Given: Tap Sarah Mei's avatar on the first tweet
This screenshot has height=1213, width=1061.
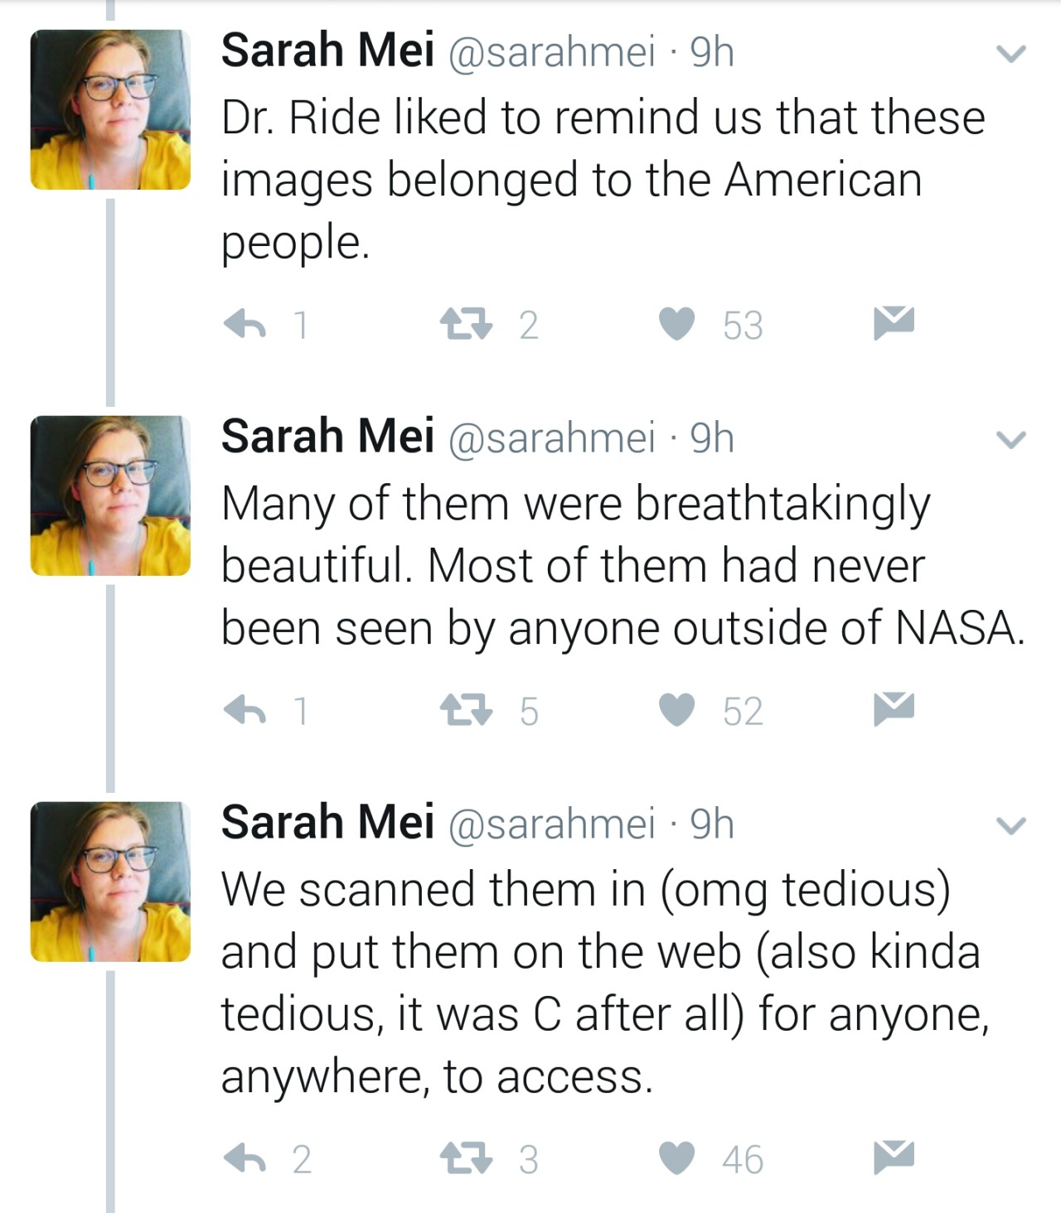Looking at the screenshot, I should (x=110, y=109).
